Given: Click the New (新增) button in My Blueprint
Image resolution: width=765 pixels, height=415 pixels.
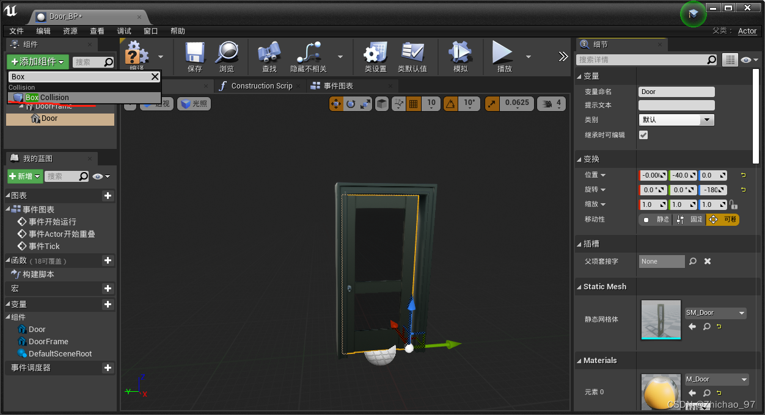Looking at the screenshot, I should [25, 176].
